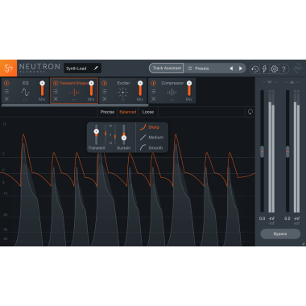The width and height of the screenshot is (306, 306).
Task: Click the Transient Shaper waveform icon
Action: [74, 93]
